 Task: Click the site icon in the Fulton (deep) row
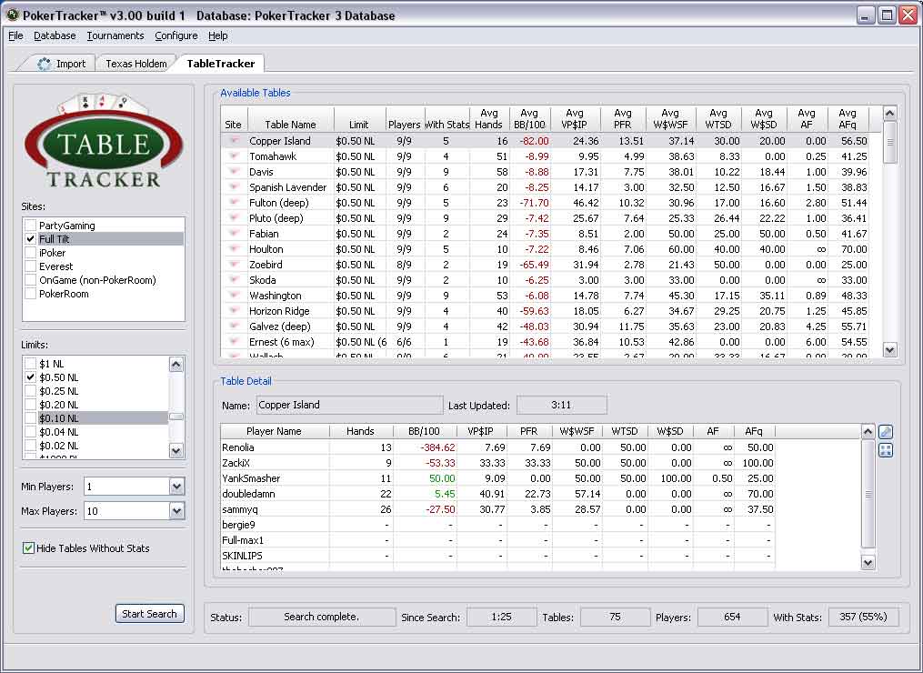point(235,203)
